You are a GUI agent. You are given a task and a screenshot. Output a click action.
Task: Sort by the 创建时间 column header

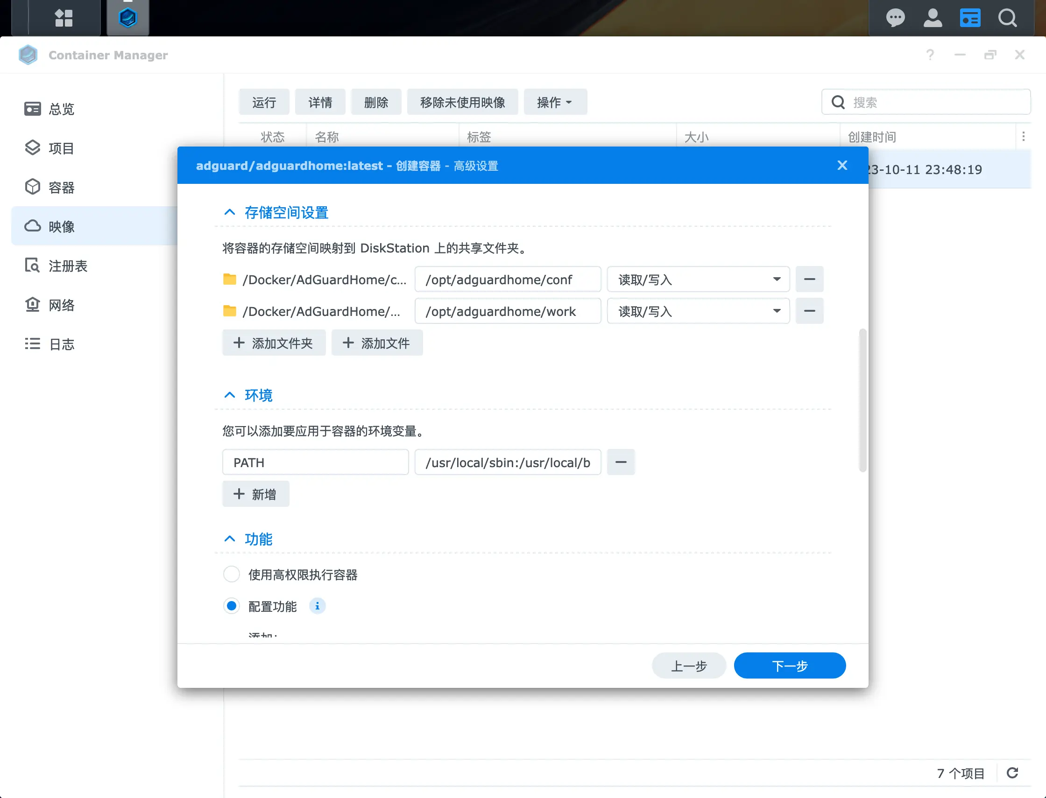(x=928, y=137)
